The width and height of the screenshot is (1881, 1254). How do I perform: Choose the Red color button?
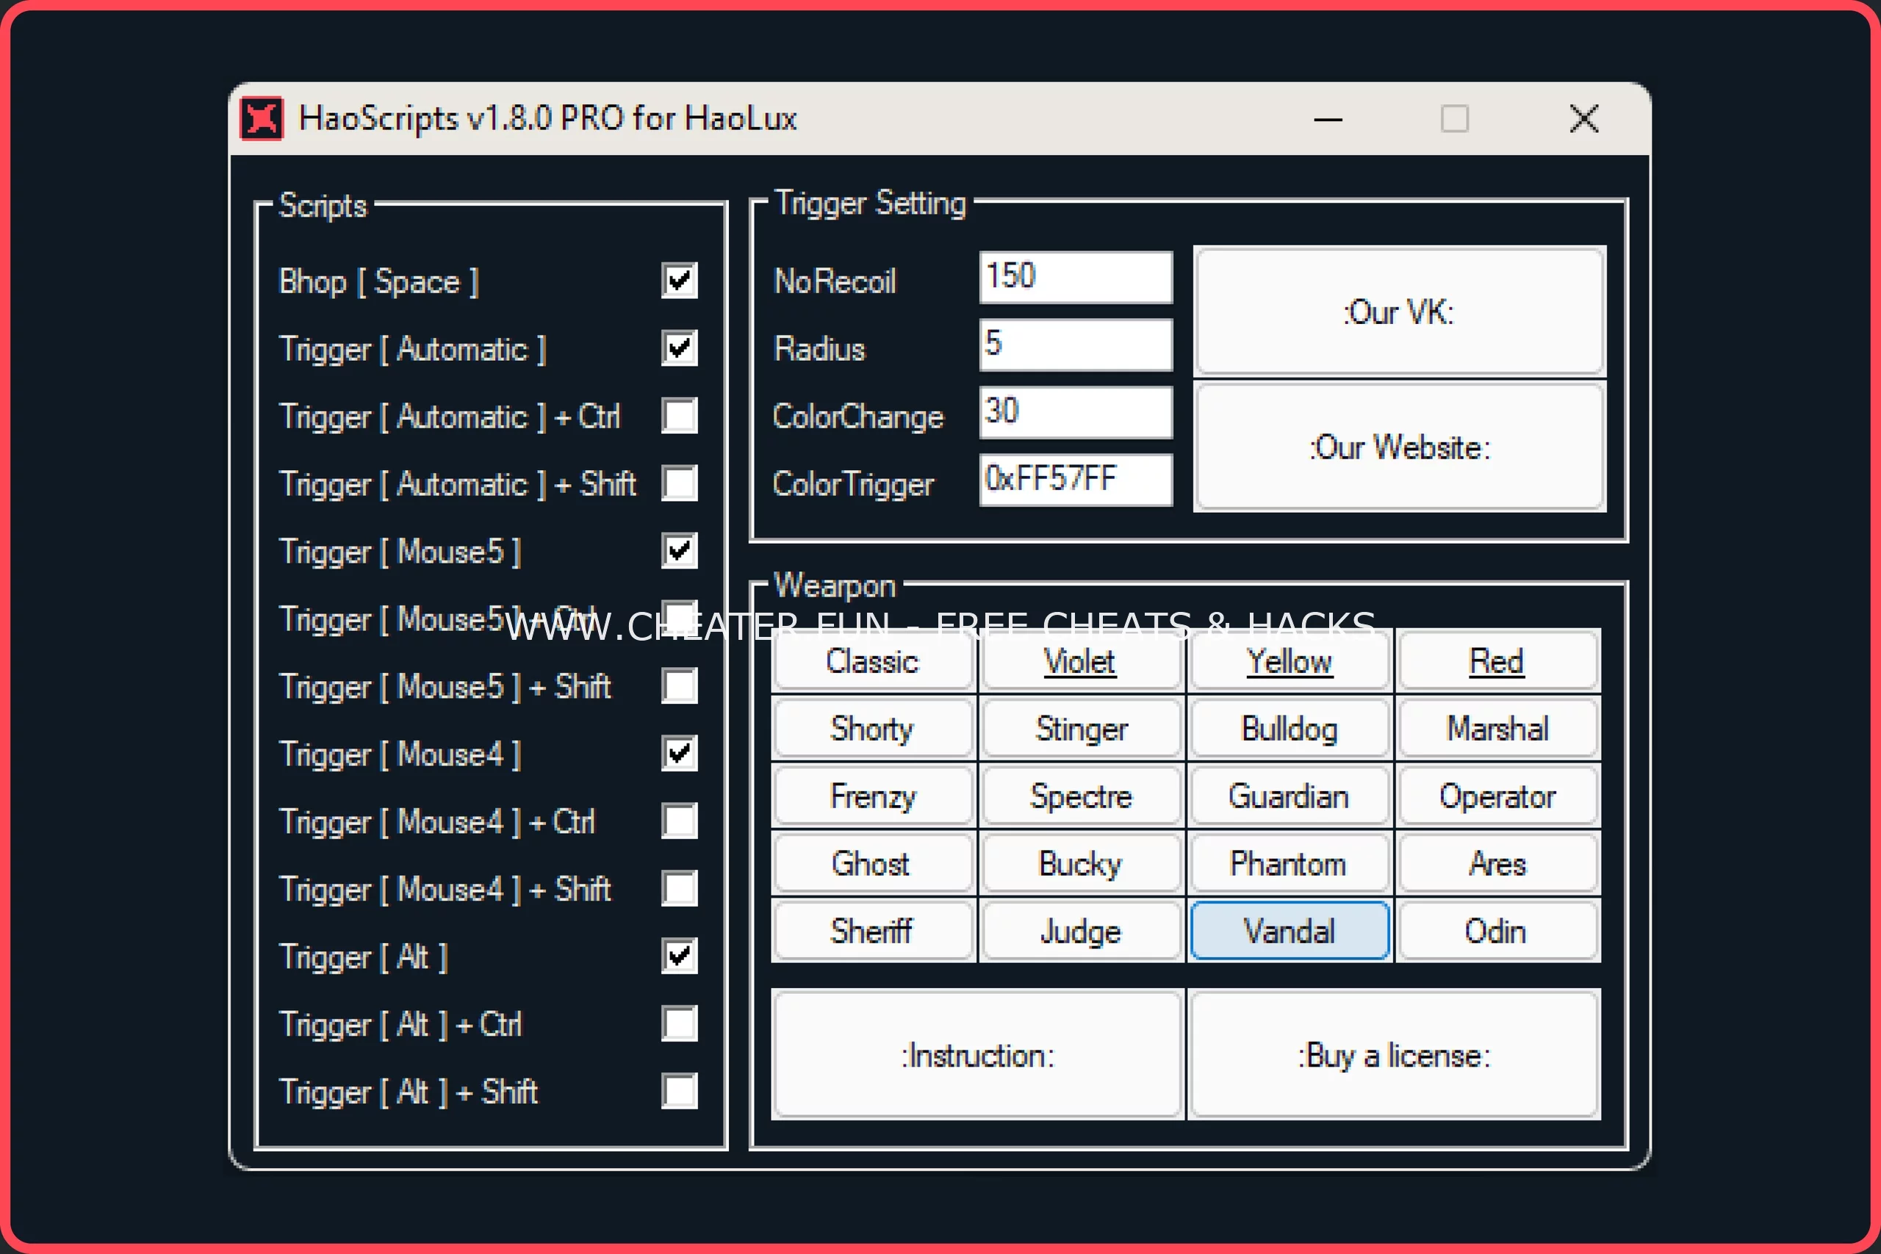click(1498, 660)
